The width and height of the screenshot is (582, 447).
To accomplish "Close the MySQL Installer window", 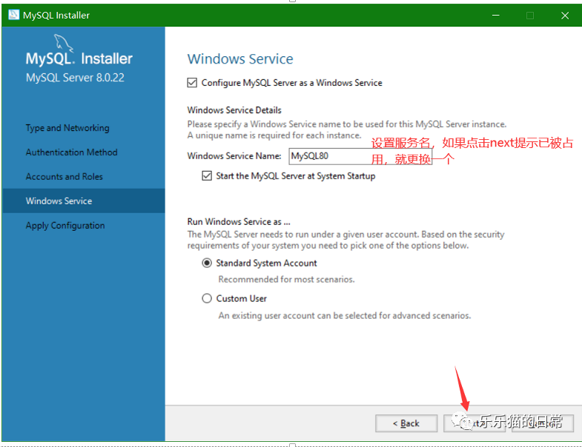I will (565, 16).
